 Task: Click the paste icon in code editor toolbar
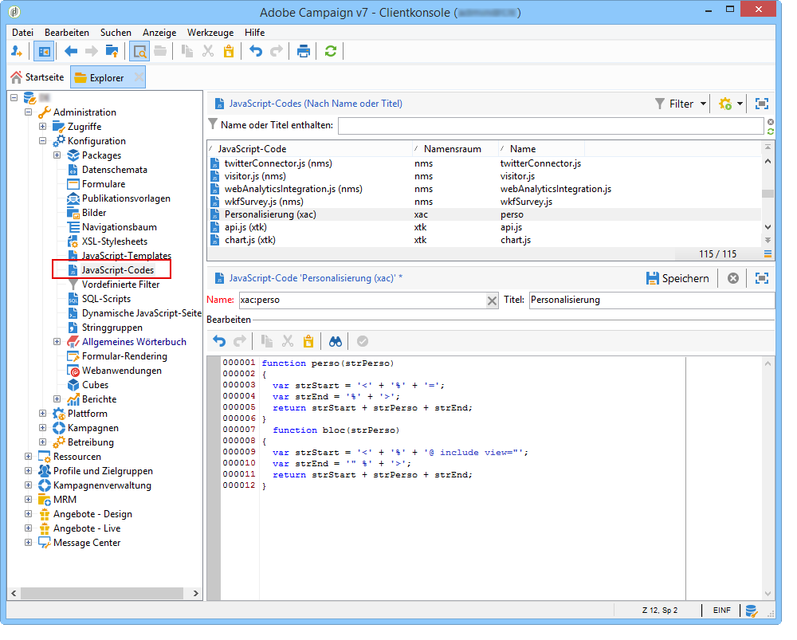[308, 341]
